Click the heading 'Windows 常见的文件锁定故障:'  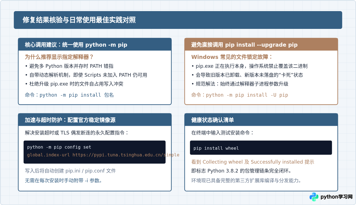[x=232, y=57]
